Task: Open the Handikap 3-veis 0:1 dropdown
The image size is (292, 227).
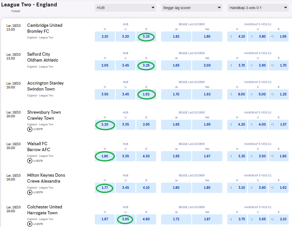Action: (258, 8)
